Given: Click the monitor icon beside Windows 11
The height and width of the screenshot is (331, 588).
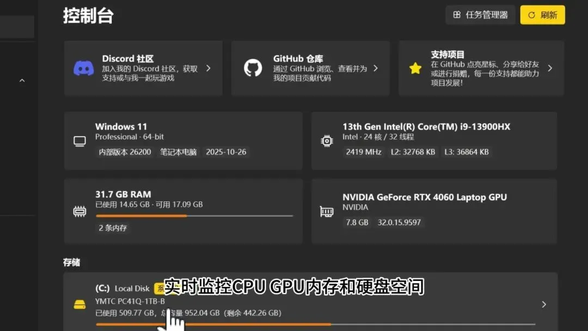Looking at the screenshot, I should [79, 141].
